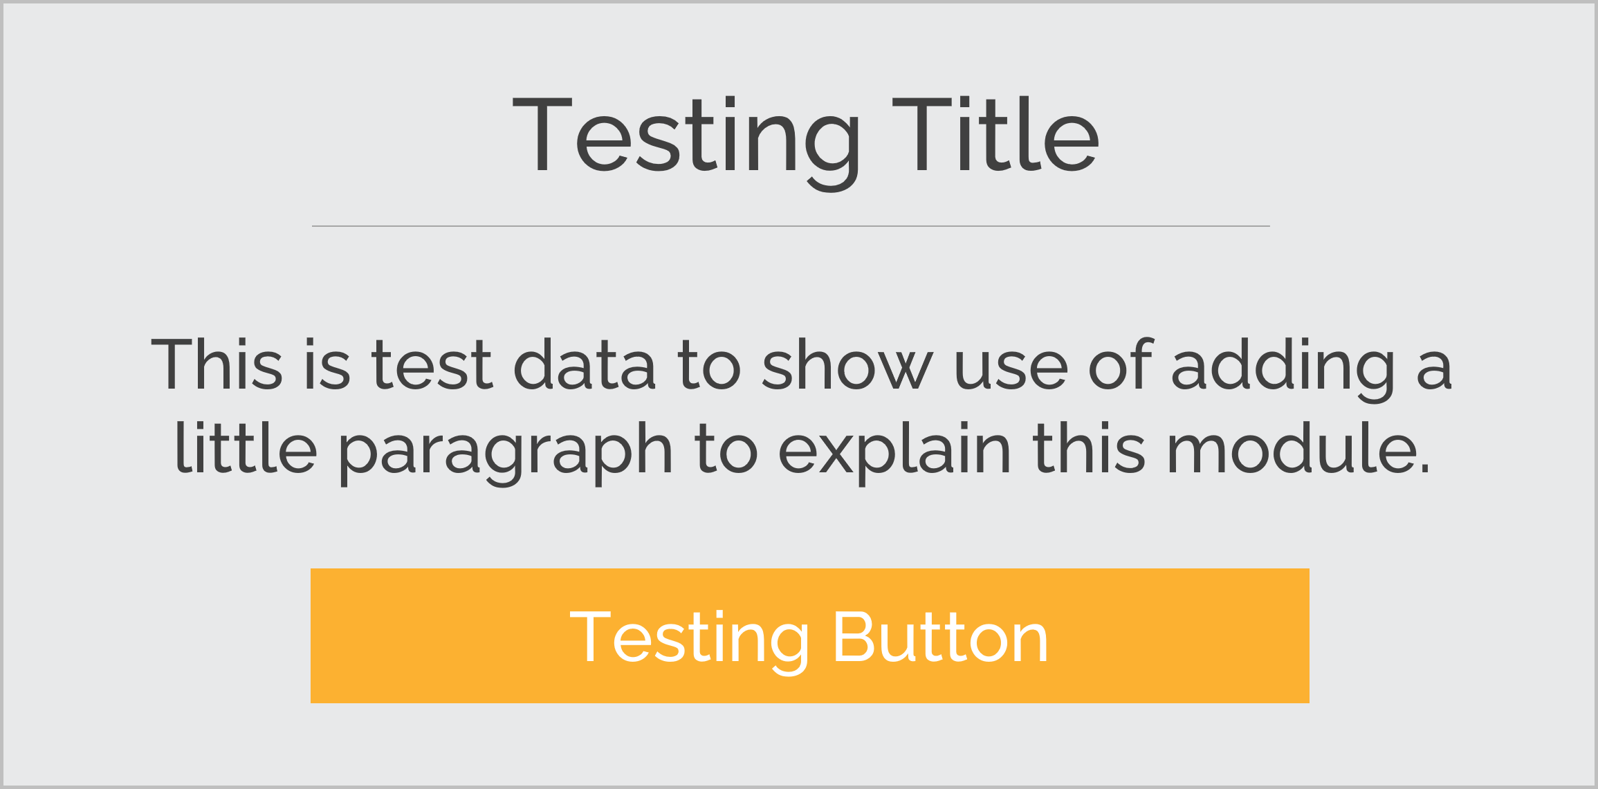Click the word "module." ending the description
This screenshot has width=1598, height=789.
pos(1298,447)
